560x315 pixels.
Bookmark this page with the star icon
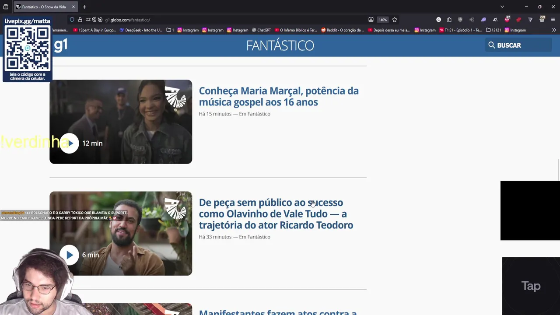(395, 20)
